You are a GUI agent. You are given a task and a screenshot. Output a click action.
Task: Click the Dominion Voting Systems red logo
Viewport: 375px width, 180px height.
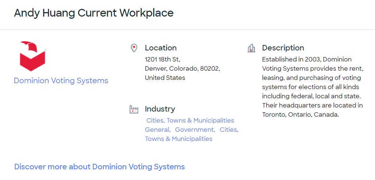32,56
